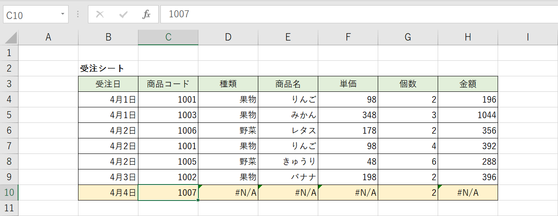Click the 野菜 cell in レタス row
Image resolution: width=558 pixels, height=216 pixels.
click(228, 131)
